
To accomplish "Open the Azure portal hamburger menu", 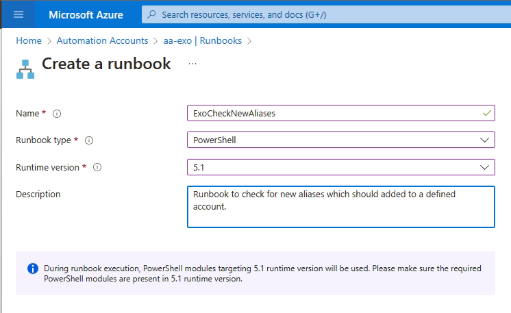I will click(18, 14).
